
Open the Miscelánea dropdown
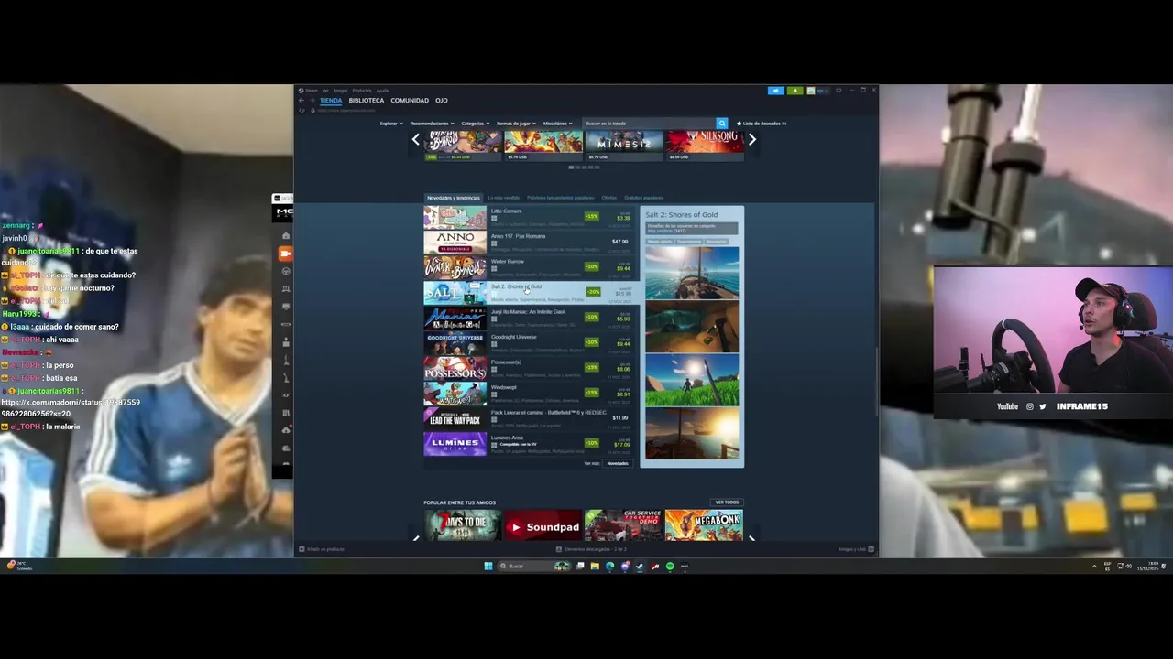click(557, 124)
